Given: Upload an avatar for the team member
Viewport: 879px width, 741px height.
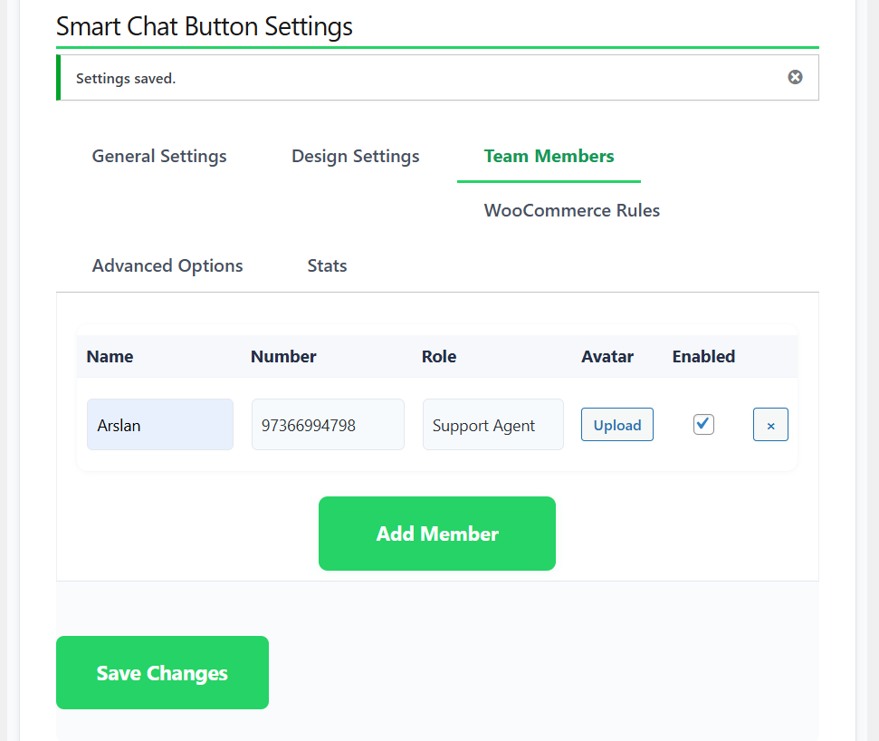Looking at the screenshot, I should click(x=616, y=425).
